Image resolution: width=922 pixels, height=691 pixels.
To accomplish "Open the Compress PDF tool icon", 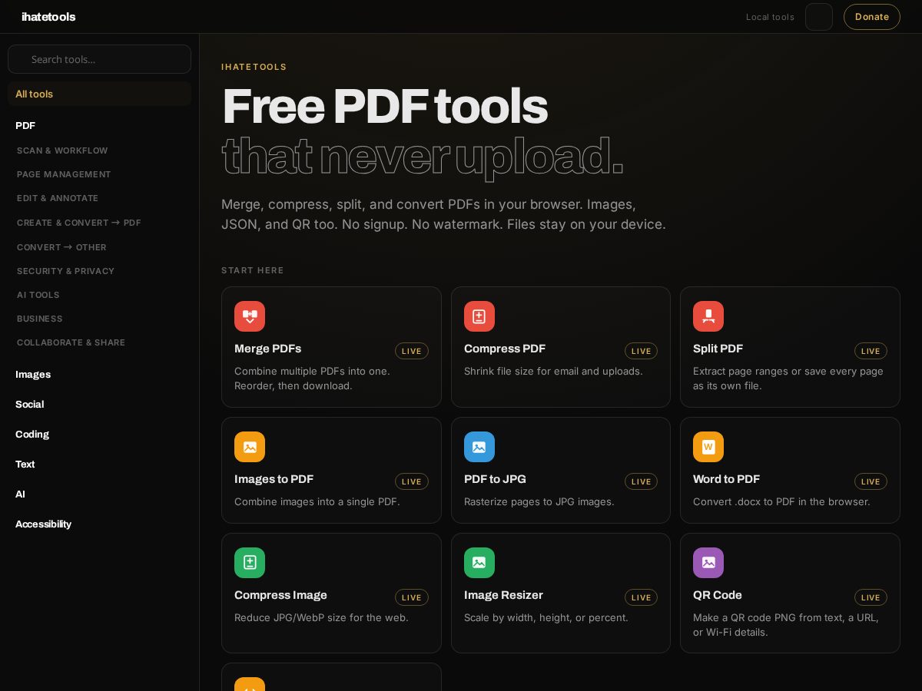I will pos(479,316).
